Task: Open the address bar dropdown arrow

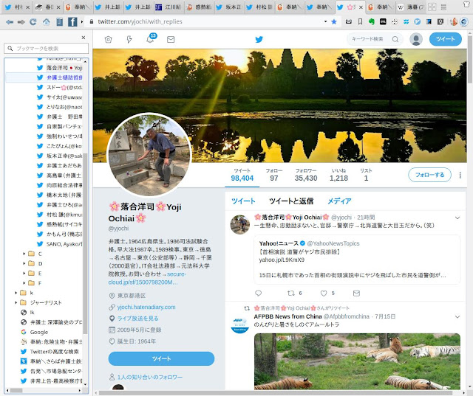Action: (325, 21)
